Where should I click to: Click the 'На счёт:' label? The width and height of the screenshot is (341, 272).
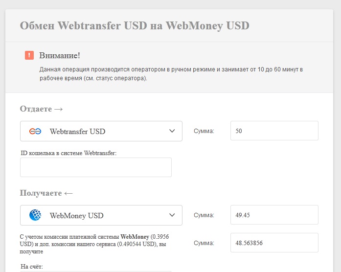pos(32,266)
